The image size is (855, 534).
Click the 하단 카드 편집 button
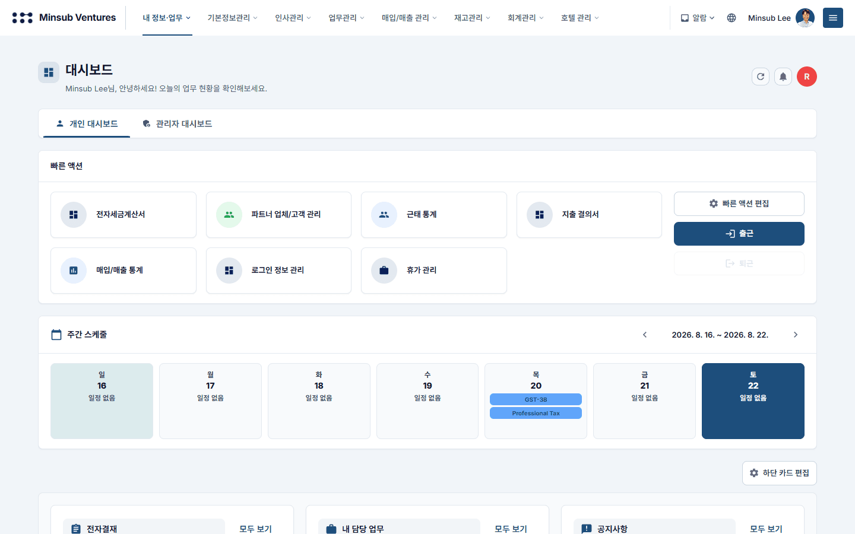click(780, 473)
